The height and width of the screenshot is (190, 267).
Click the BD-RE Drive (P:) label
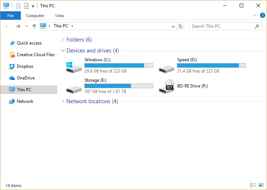[193, 86]
